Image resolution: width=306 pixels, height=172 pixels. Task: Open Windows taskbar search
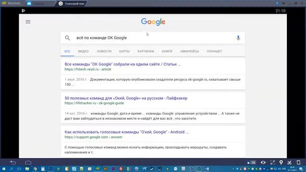click(x=11, y=169)
